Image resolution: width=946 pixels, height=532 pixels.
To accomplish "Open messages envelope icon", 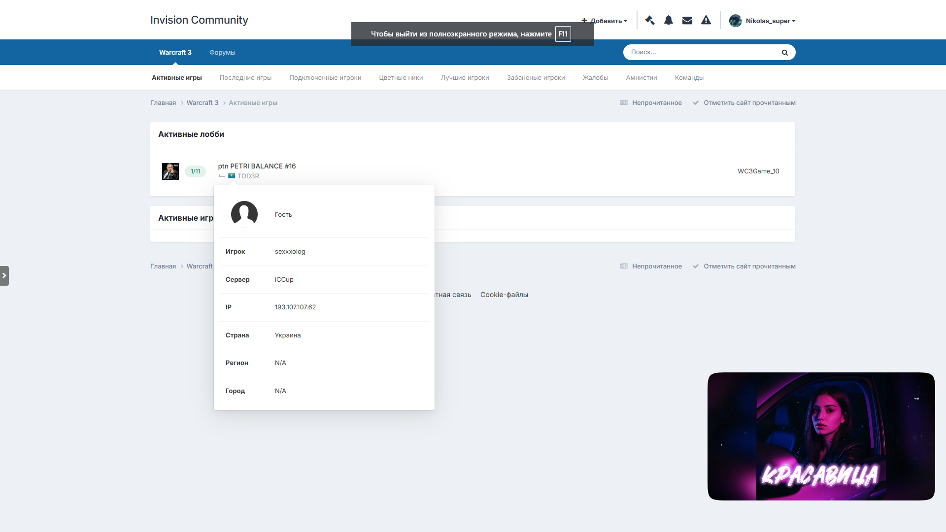I will pyautogui.click(x=687, y=20).
